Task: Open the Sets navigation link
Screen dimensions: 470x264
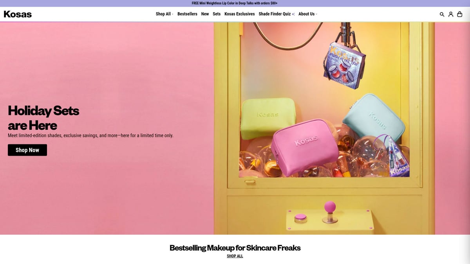Action: tap(217, 14)
